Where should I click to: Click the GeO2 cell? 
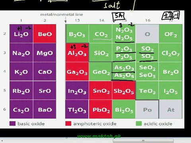tap(101, 71)
